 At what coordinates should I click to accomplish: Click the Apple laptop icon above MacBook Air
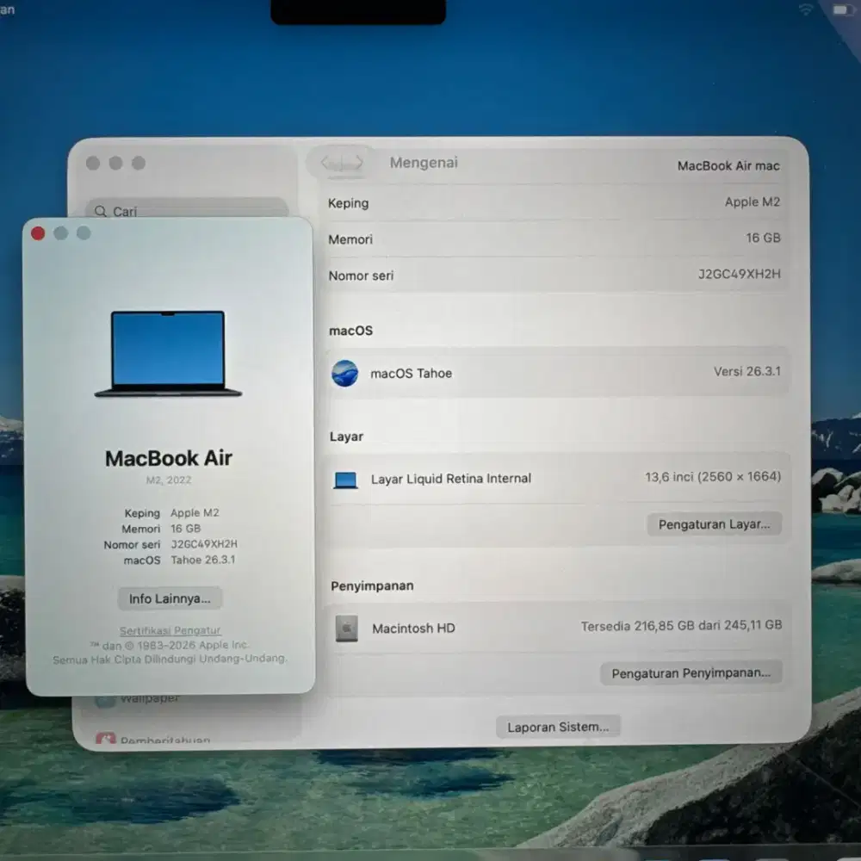(x=169, y=352)
